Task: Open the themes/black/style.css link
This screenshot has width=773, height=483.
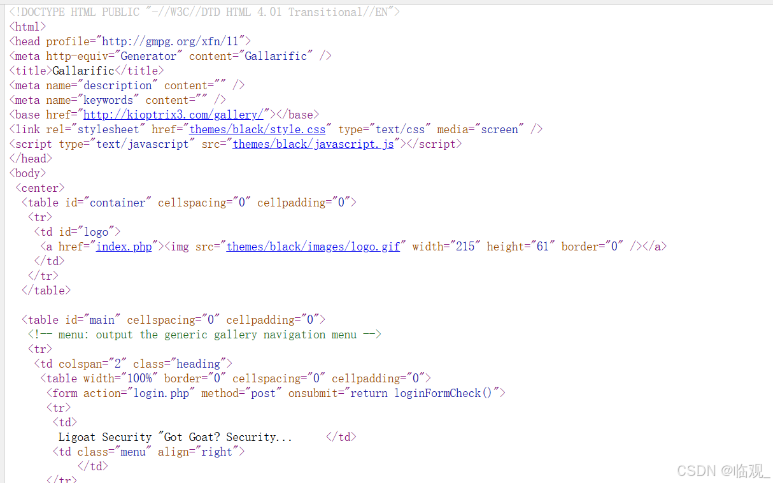Action: [257, 129]
